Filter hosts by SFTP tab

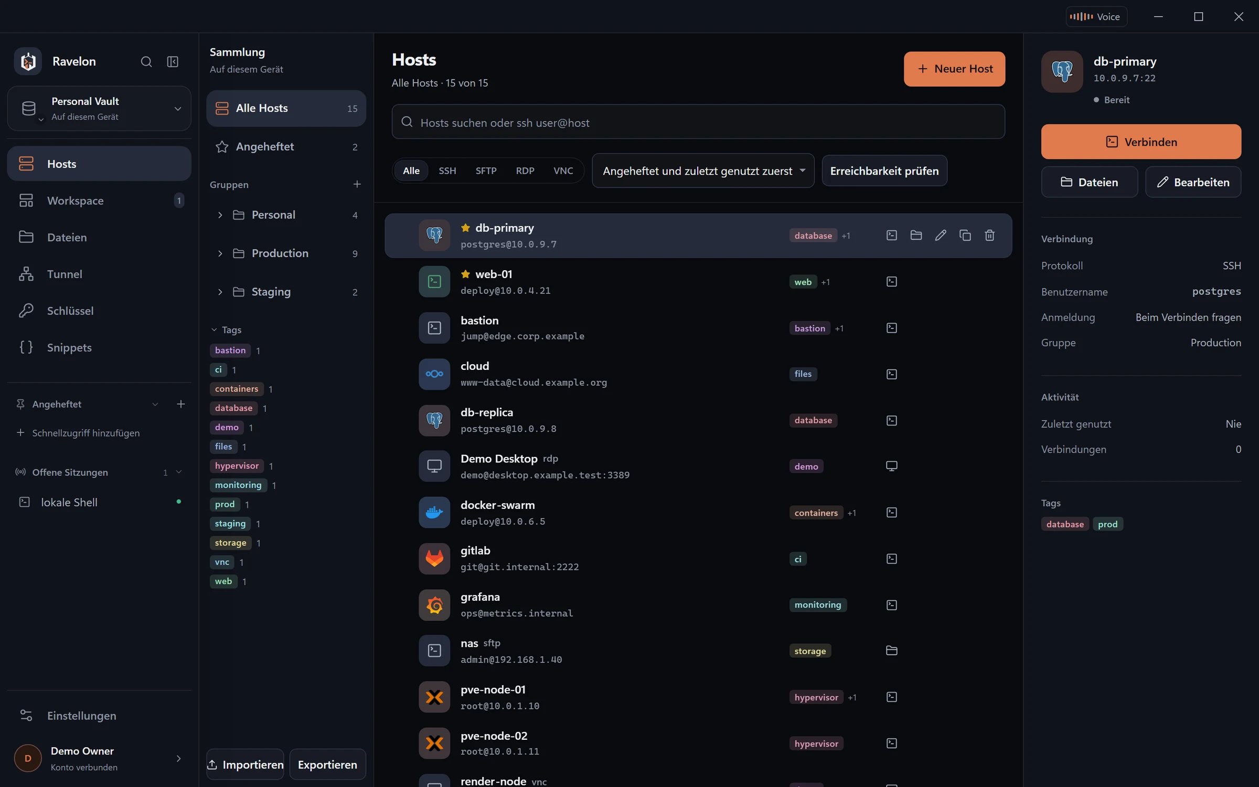click(x=486, y=171)
